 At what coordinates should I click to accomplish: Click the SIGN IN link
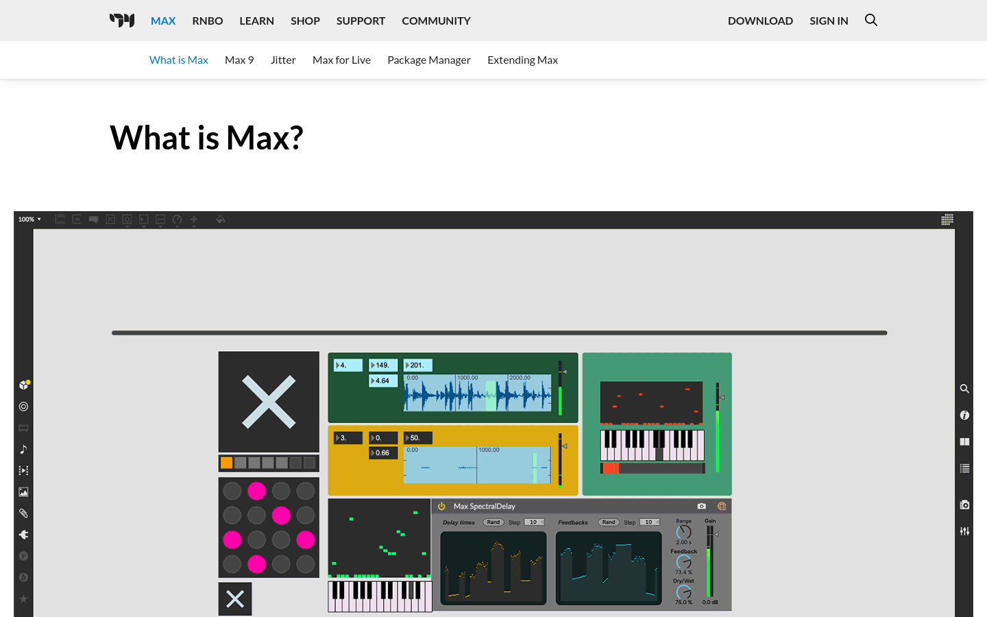(829, 21)
